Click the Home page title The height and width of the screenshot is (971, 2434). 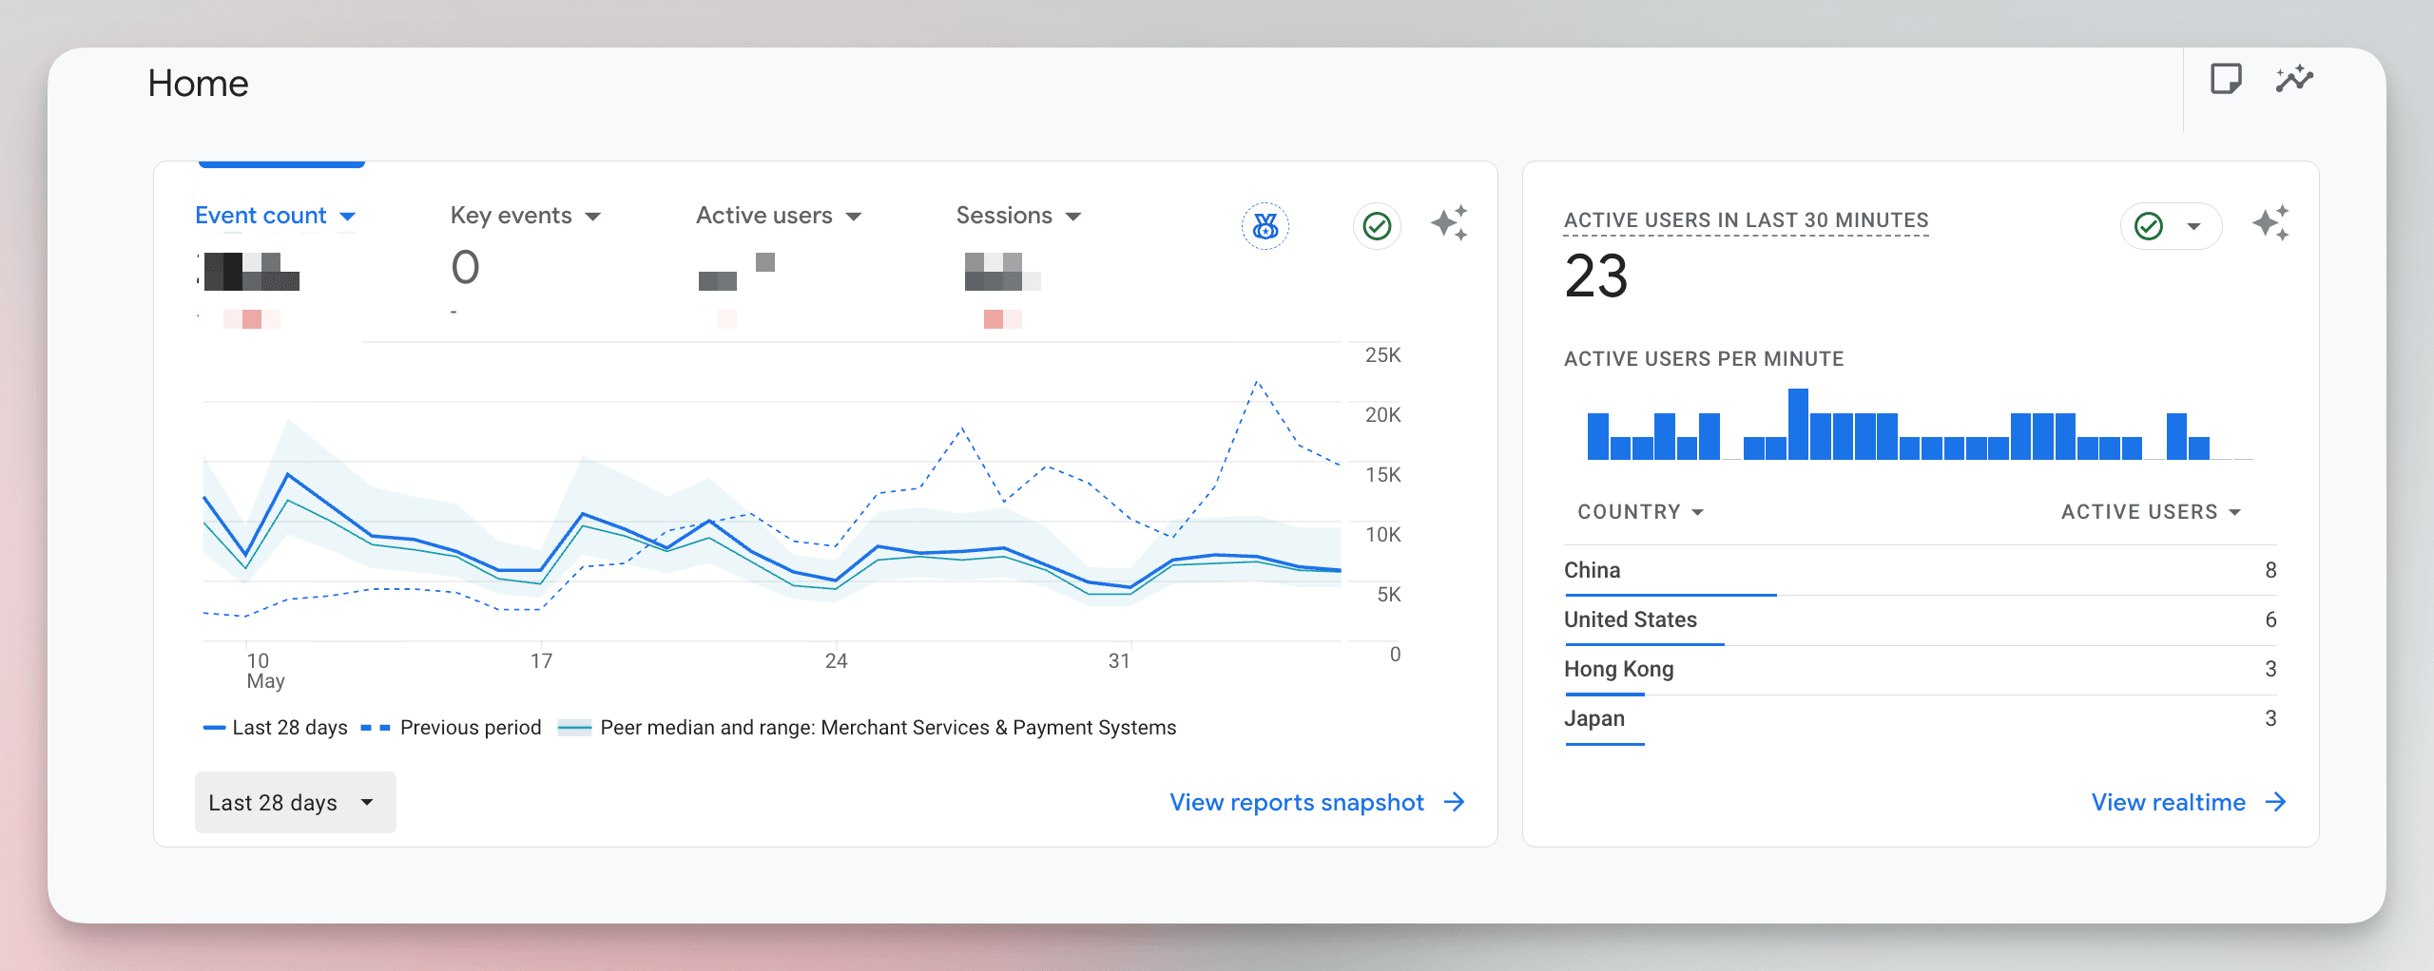[x=198, y=84]
